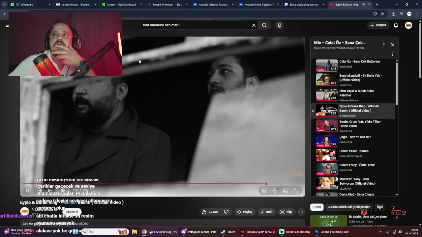Open more actions ellipsis below video
This screenshot has height=237, width=422.
[301, 212]
